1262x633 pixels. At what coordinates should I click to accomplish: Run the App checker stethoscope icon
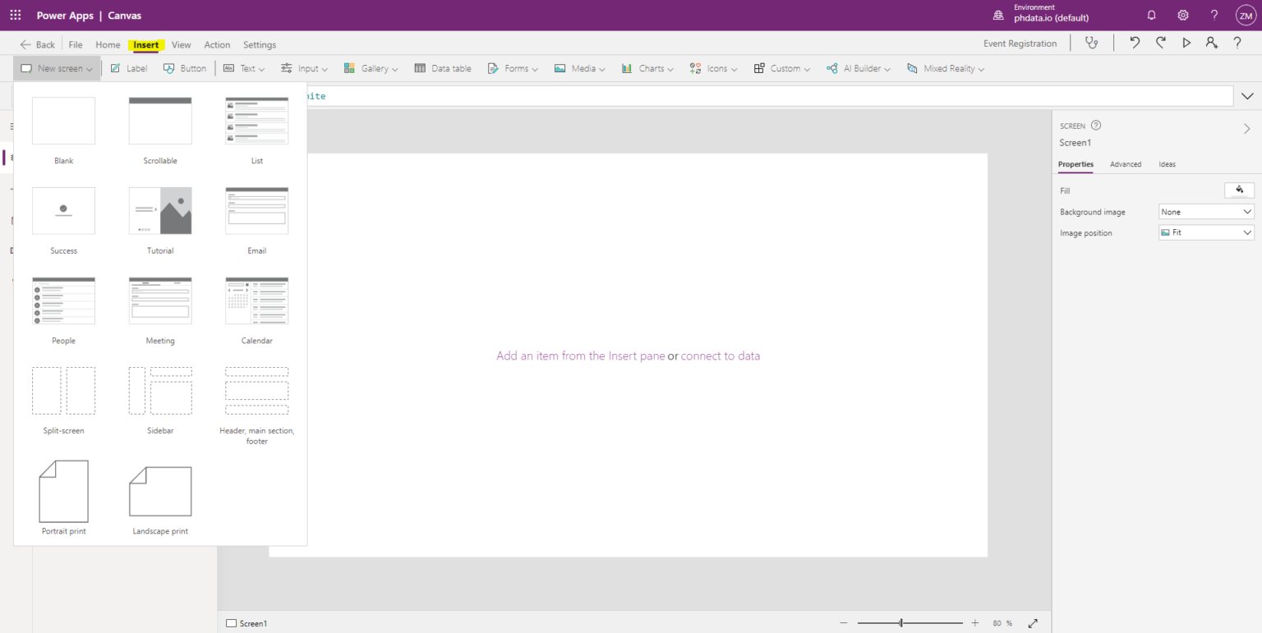click(x=1091, y=43)
